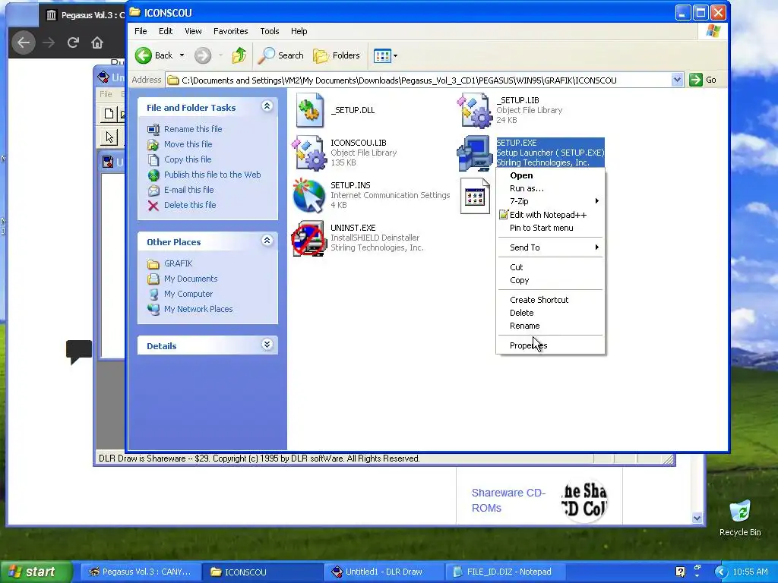Open My Computer in Other Places
778x583 pixels.
pyautogui.click(x=188, y=294)
